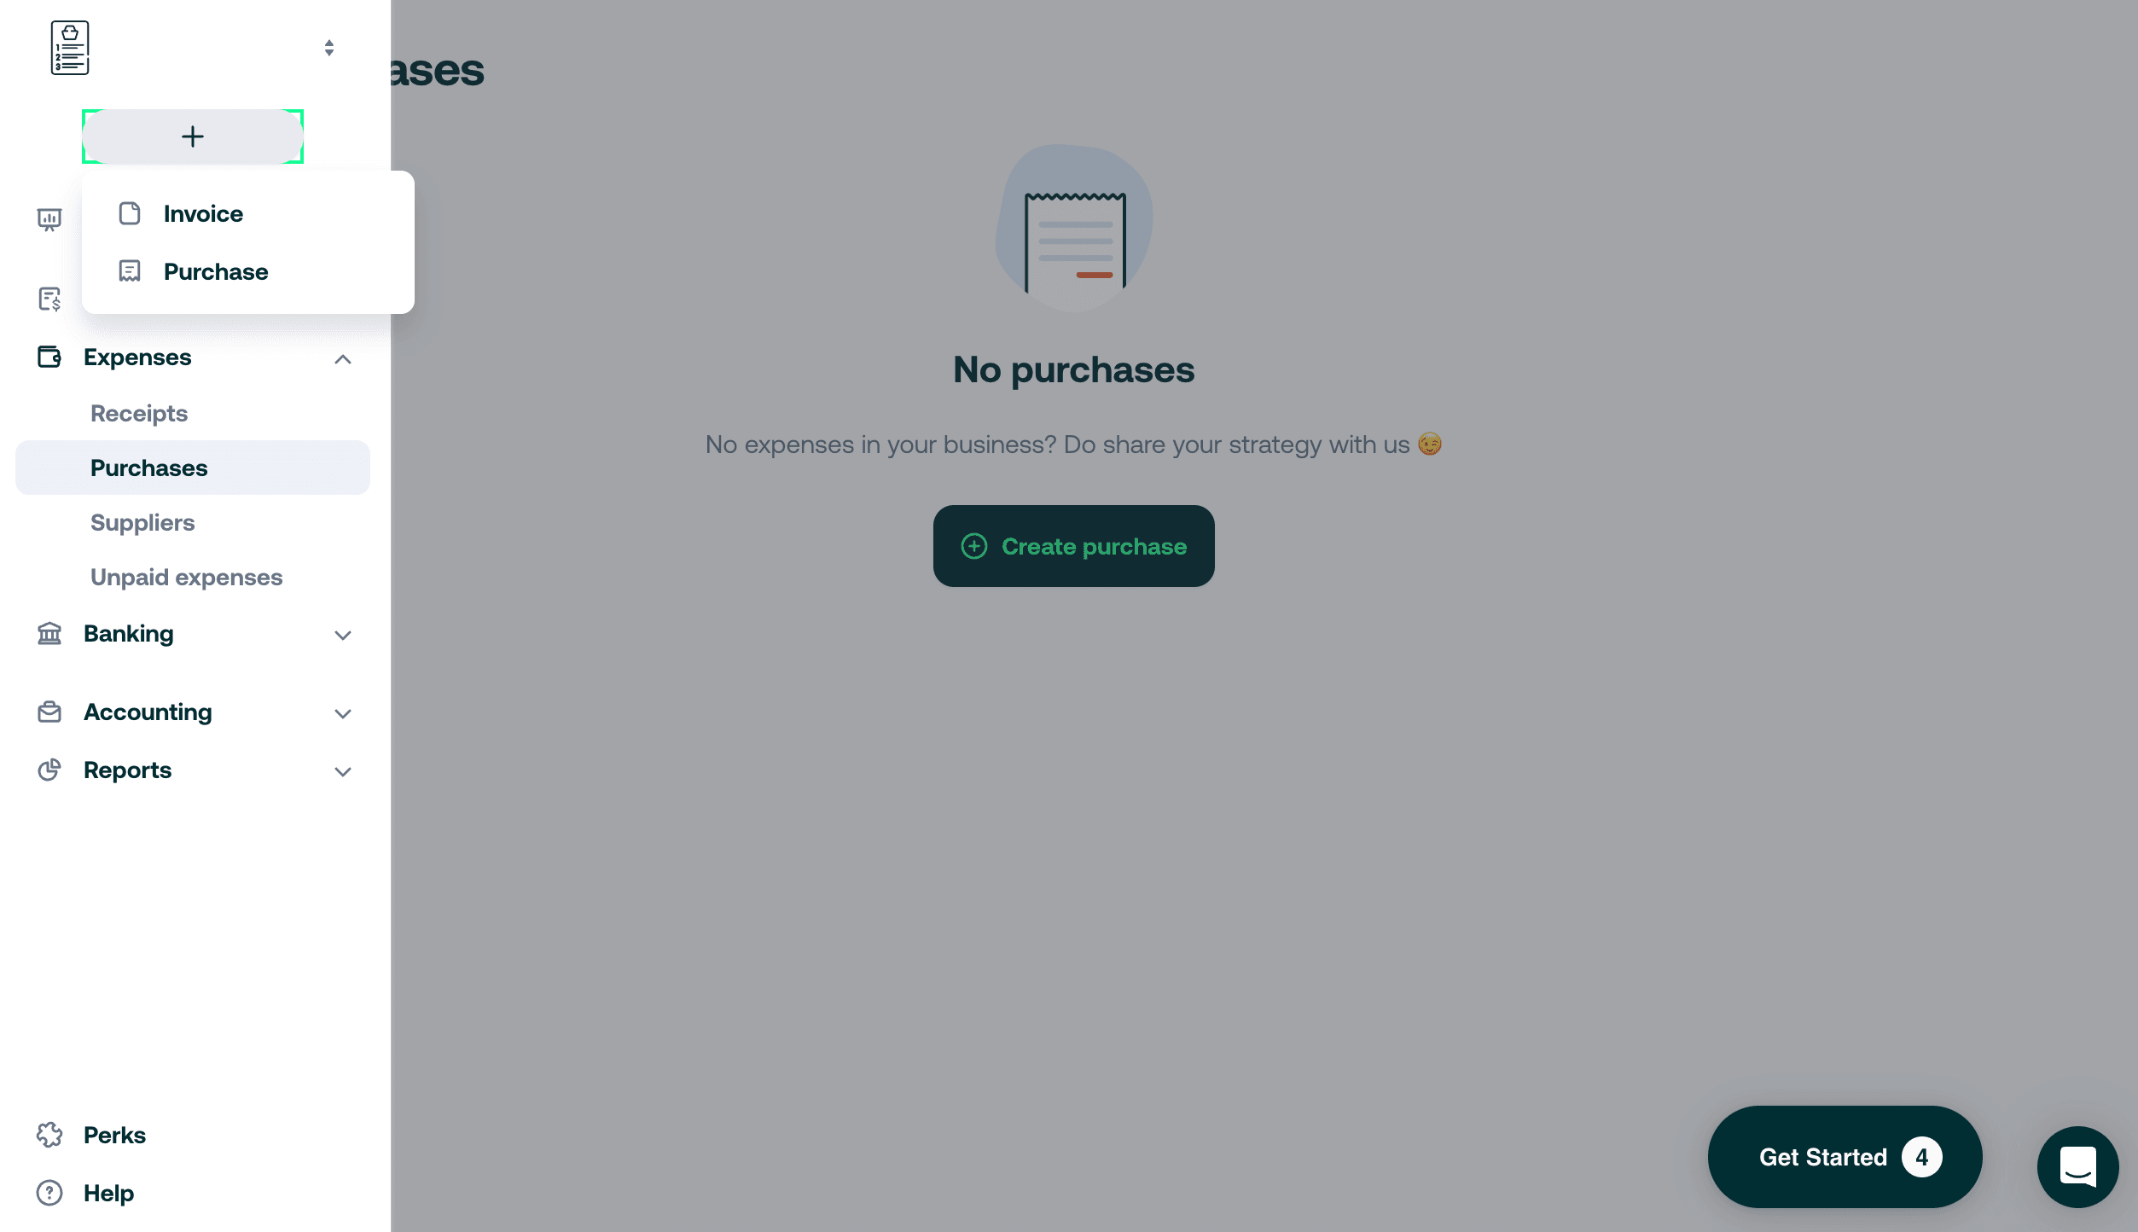Screen dimensions: 2138x1232
Task: Open the chat support bubble icon
Action: coord(2078,1167)
